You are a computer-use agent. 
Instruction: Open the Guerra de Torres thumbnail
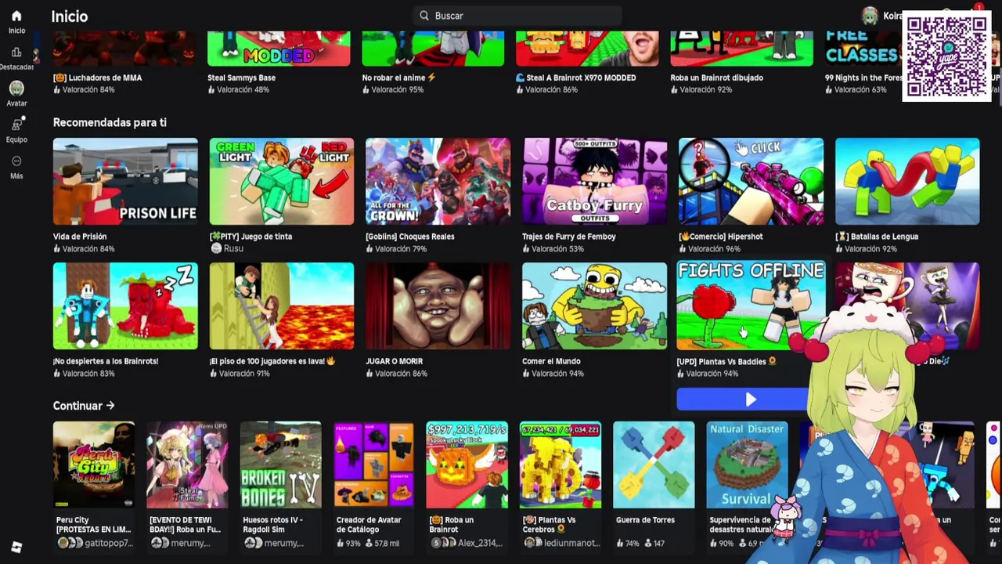(654, 465)
